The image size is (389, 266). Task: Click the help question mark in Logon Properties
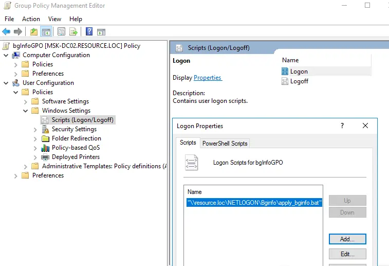(x=342, y=126)
